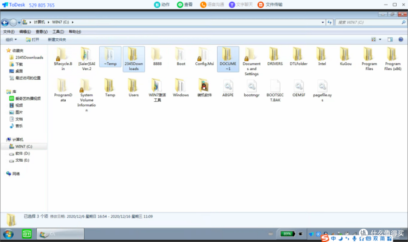Open the Users folder

point(133,88)
